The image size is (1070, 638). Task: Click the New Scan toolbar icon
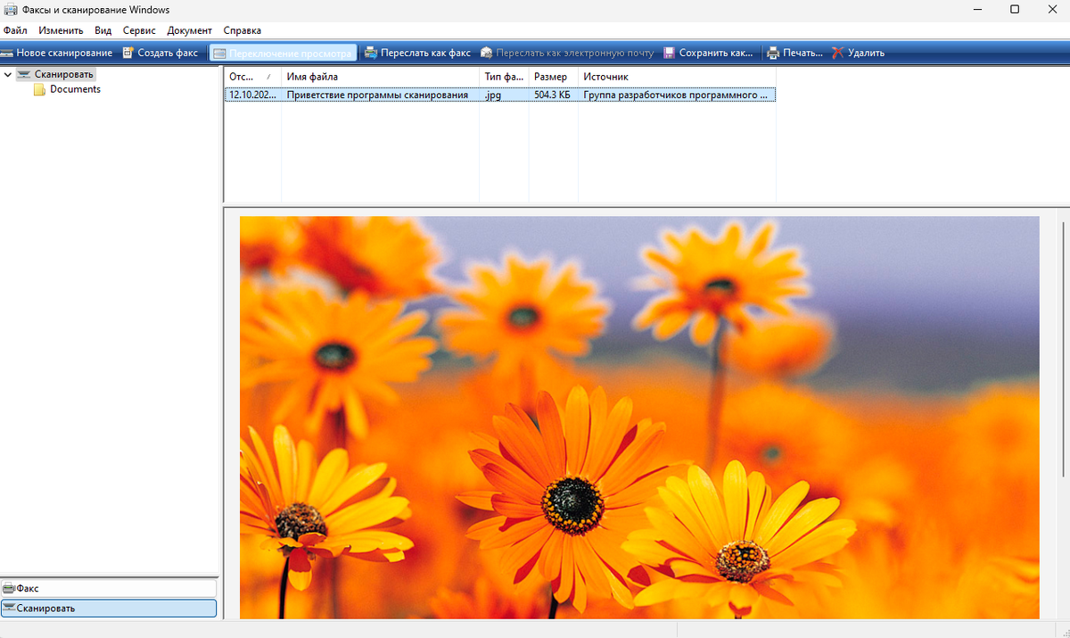point(7,53)
